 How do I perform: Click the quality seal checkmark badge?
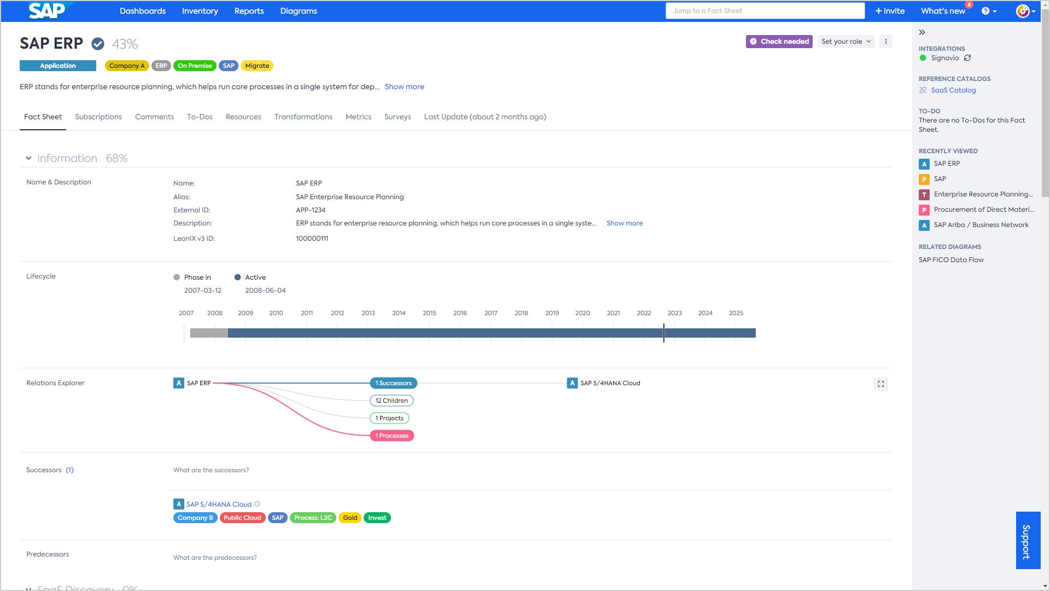pyautogui.click(x=98, y=44)
